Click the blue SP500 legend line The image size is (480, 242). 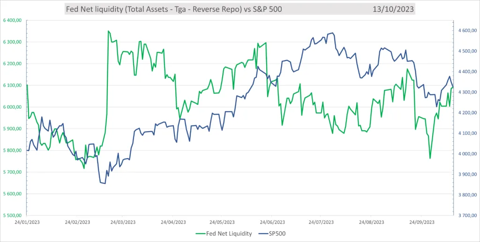[x=263, y=234]
